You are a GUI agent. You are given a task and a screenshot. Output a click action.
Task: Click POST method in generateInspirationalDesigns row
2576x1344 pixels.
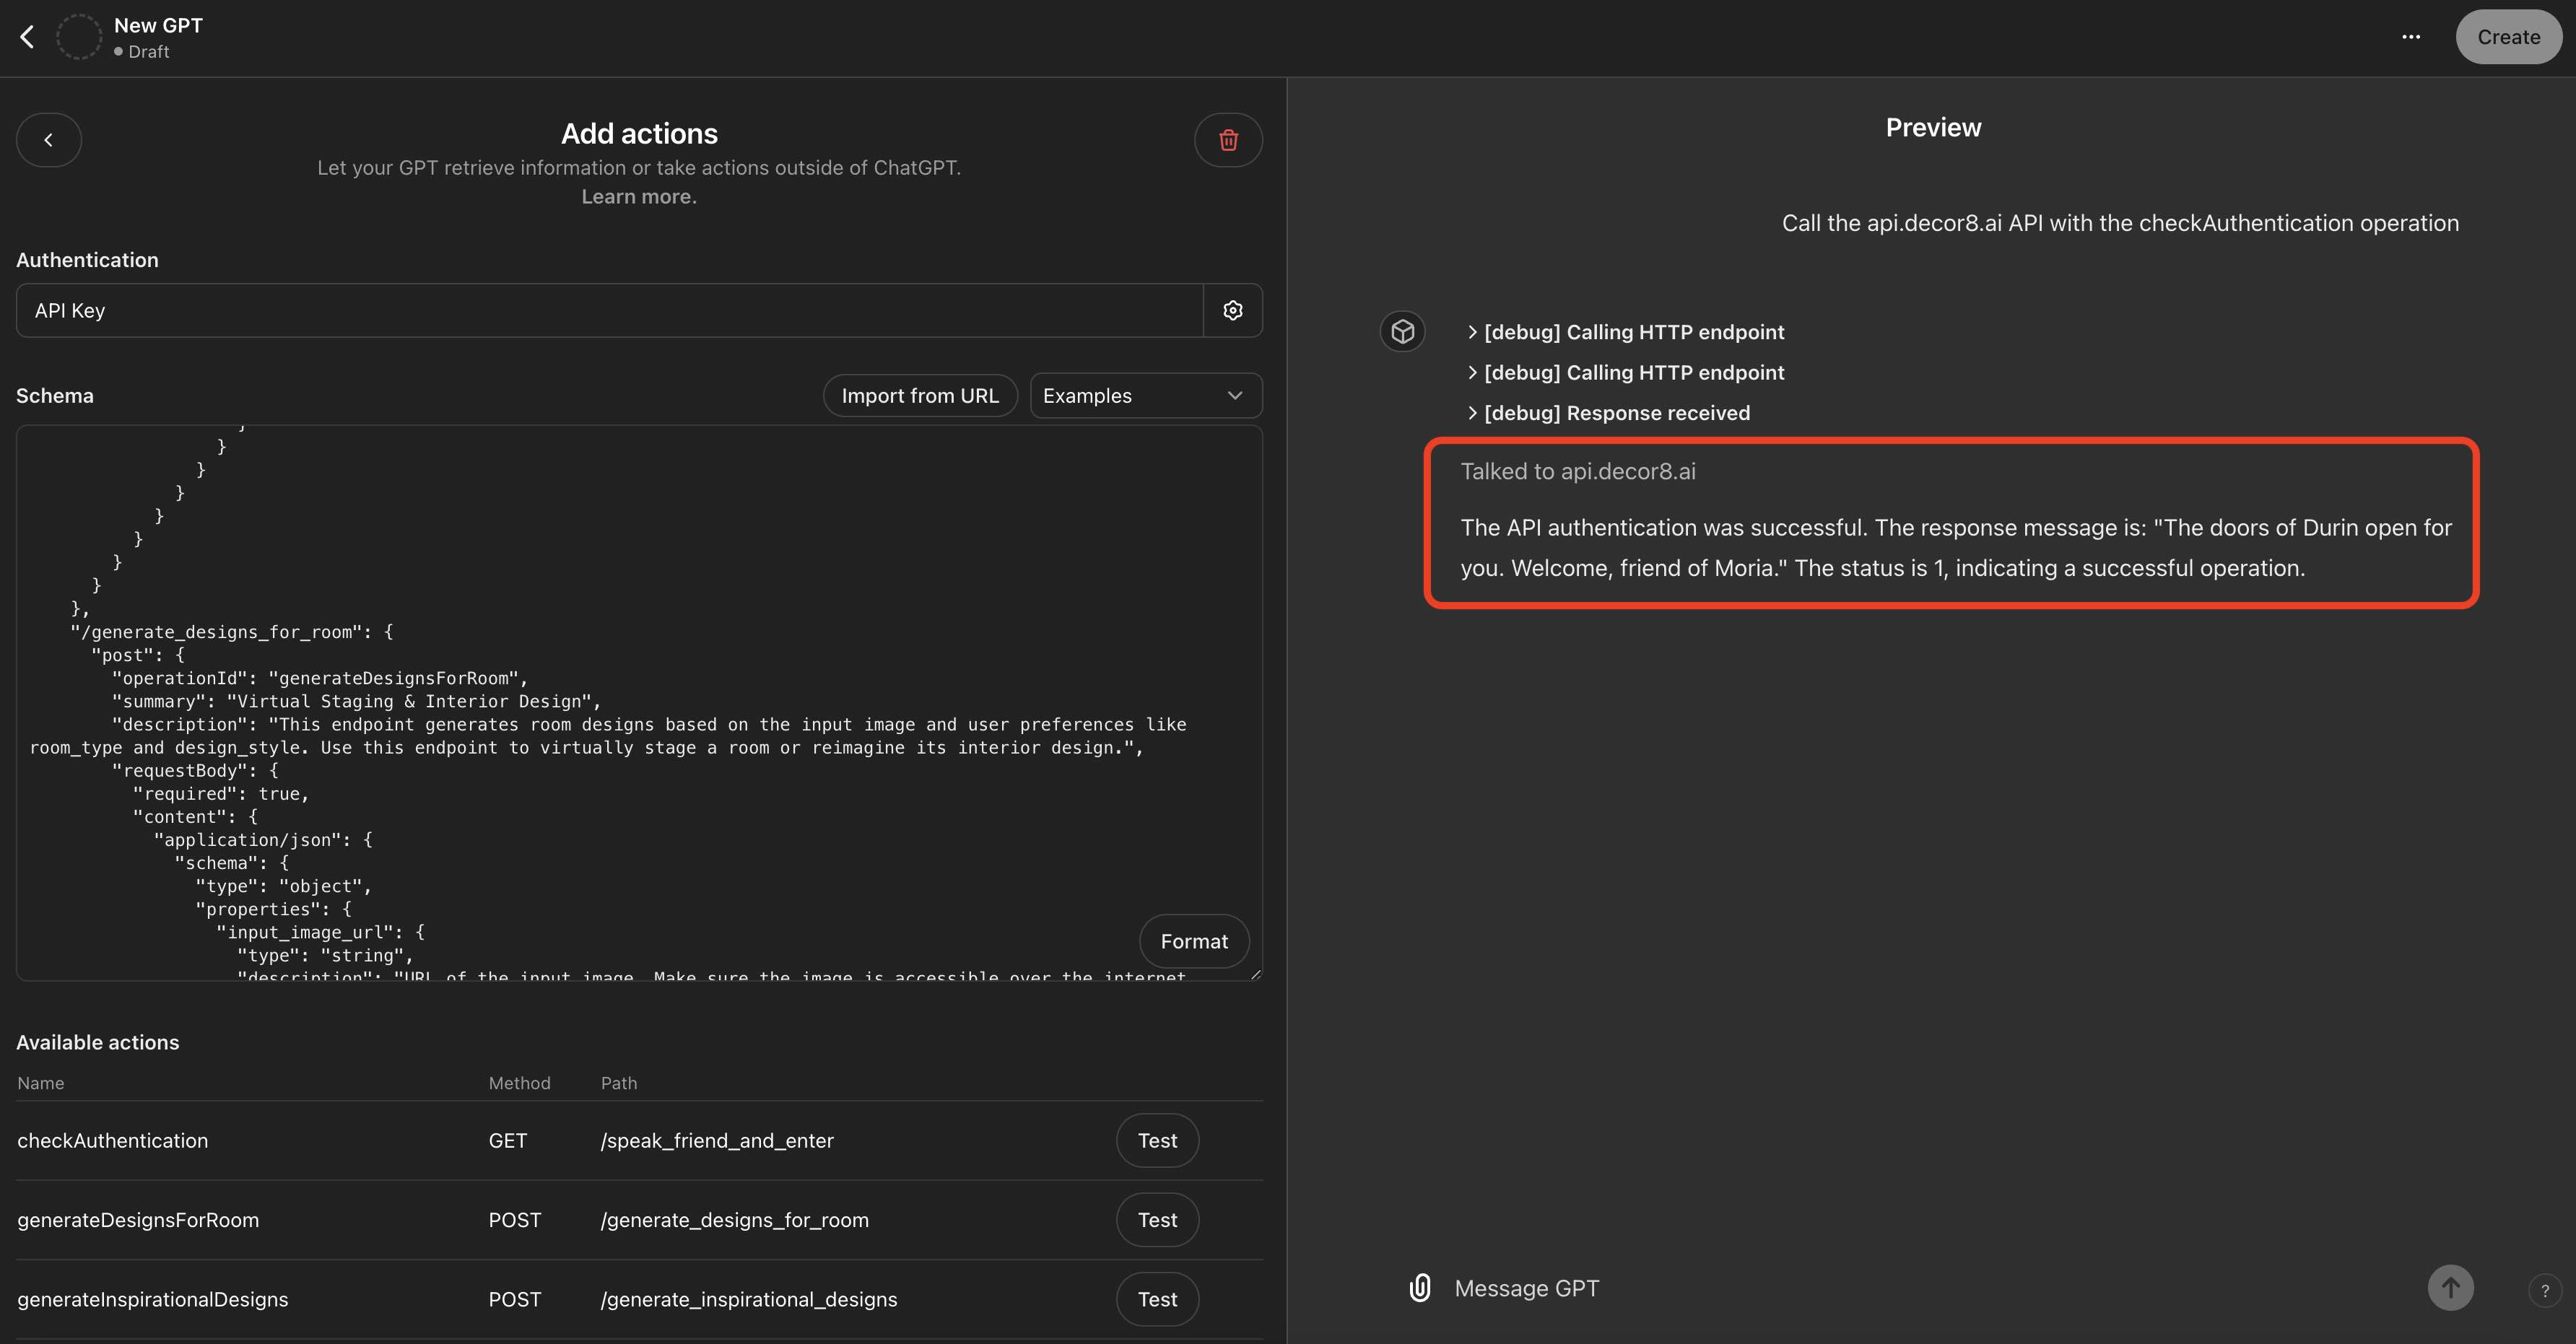click(515, 1299)
